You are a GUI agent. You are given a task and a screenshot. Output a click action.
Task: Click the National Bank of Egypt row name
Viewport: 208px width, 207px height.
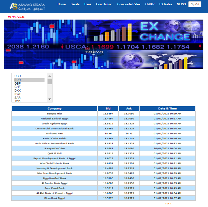(54, 118)
